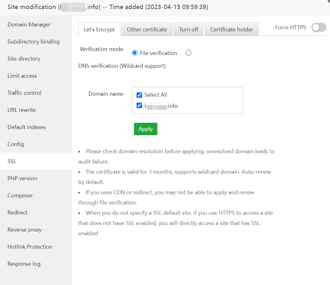Image resolution: width=330 pixels, height=285 pixels.
Task: View the Response log
Action: (24, 264)
